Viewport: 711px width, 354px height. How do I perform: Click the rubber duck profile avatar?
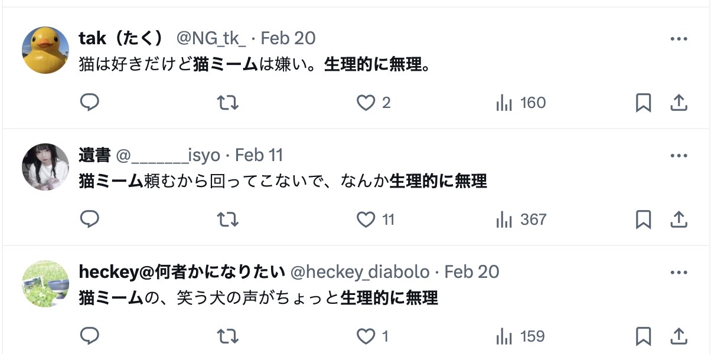pyautogui.click(x=45, y=50)
